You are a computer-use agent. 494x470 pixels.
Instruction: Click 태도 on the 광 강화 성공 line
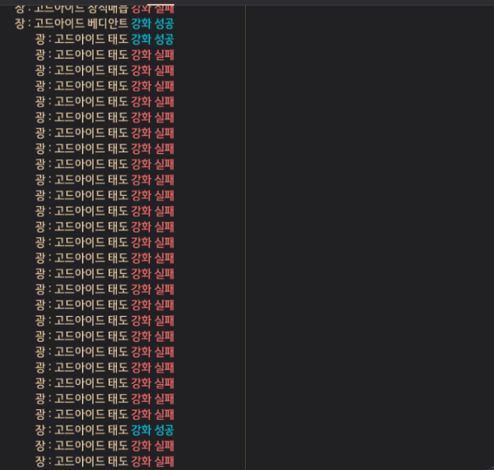[x=117, y=39]
